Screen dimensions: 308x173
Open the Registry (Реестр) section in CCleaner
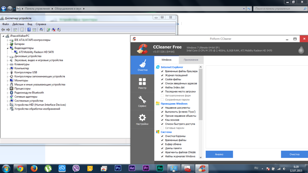coord(142,83)
